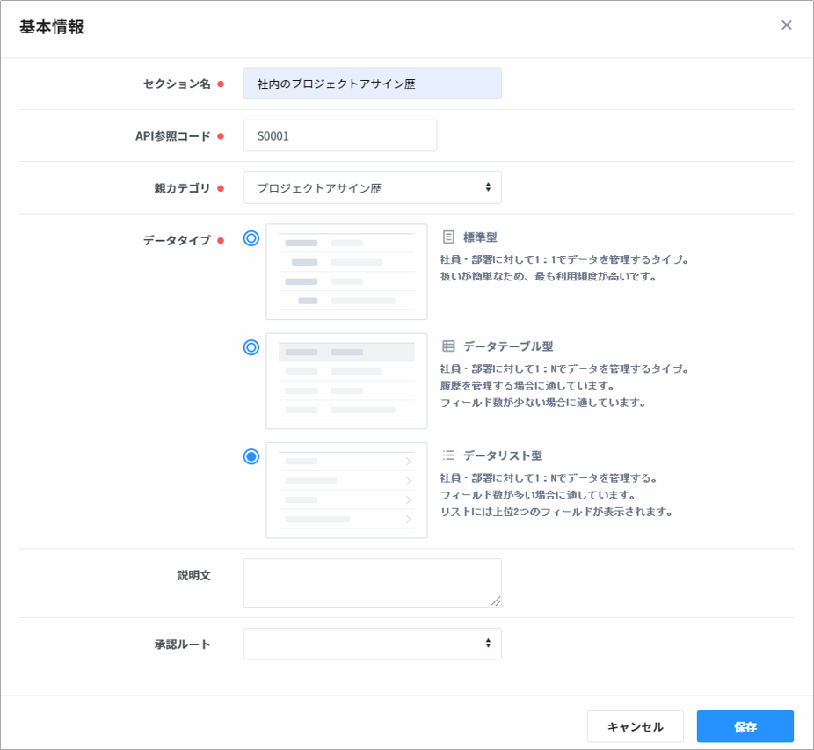Close the basic information dialog
Image resolution: width=814 pixels, height=750 pixels.
(786, 25)
